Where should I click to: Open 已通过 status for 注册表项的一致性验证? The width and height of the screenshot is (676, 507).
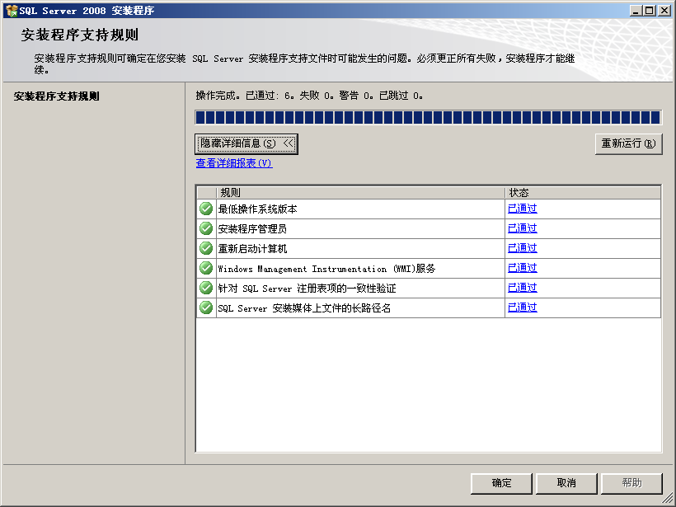pos(523,288)
